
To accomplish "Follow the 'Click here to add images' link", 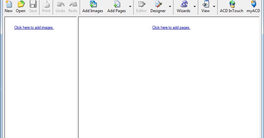I will tap(34, 28).
